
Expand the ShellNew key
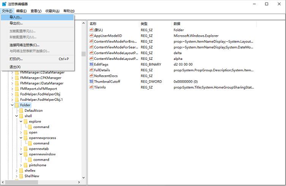[x=16, y=176]
